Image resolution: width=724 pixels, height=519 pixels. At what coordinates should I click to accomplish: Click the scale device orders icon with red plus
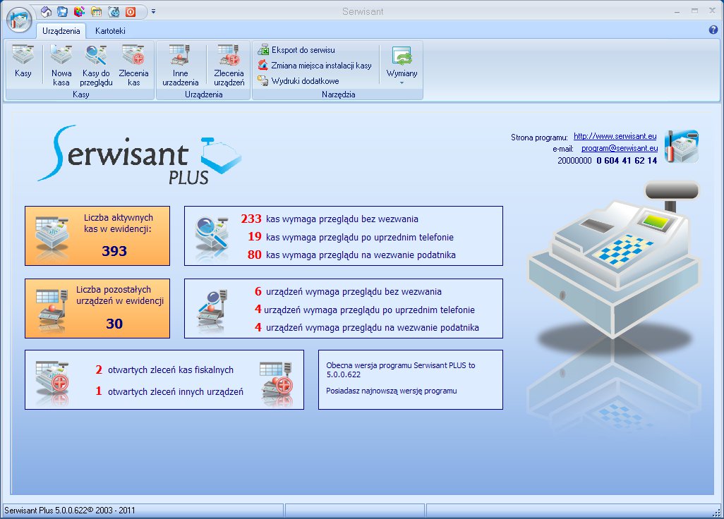tap(276, 381)
